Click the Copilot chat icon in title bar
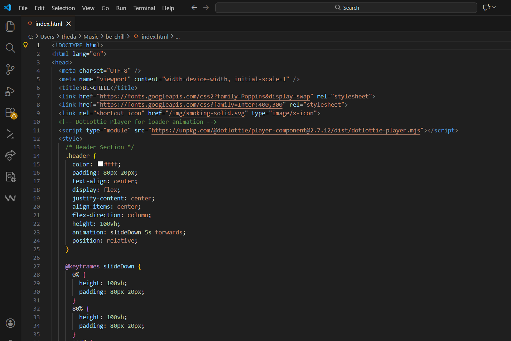511x341 pixels. click(x=486, y=8)
